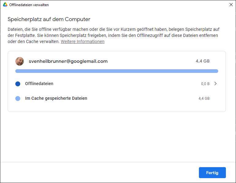
Task: Click the 4,4 GB cached files size
Action: click(x=204, y=99)
